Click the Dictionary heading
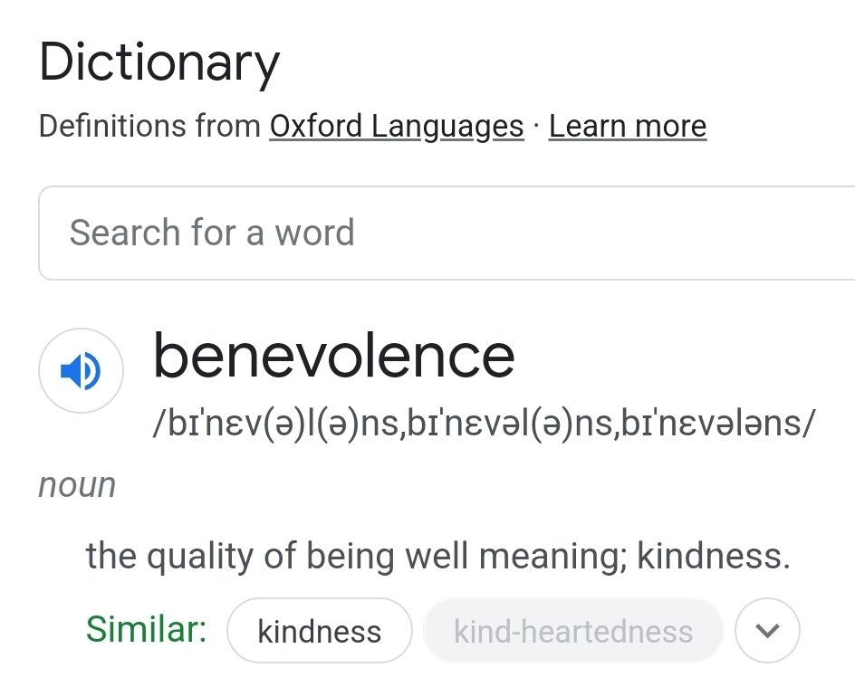 159,62
